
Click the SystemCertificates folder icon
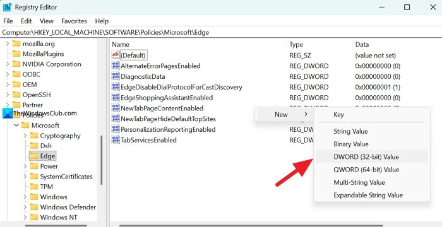34,177
